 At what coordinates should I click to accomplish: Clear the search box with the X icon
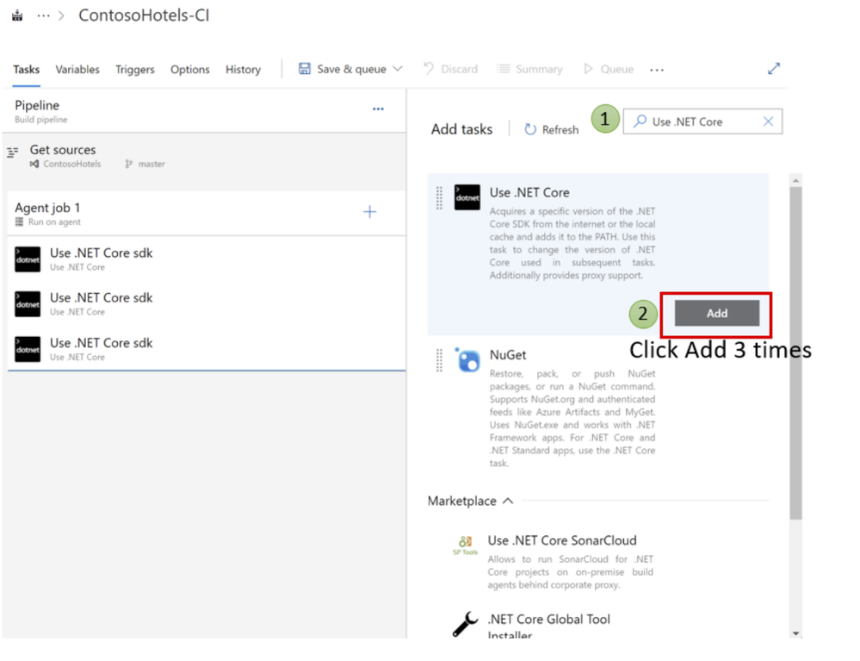768,122
